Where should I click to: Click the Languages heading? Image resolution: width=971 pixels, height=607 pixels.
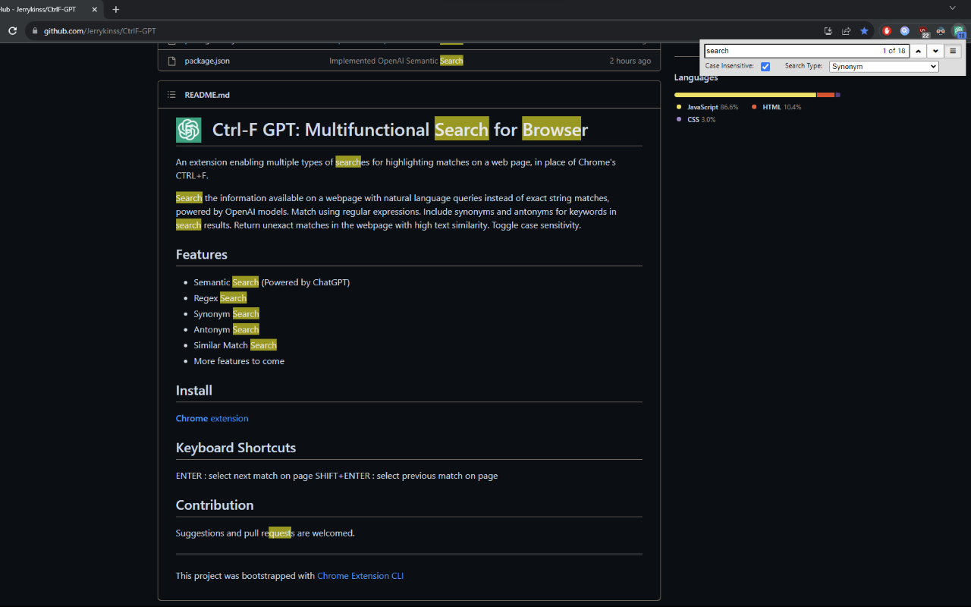click(696, 77)
